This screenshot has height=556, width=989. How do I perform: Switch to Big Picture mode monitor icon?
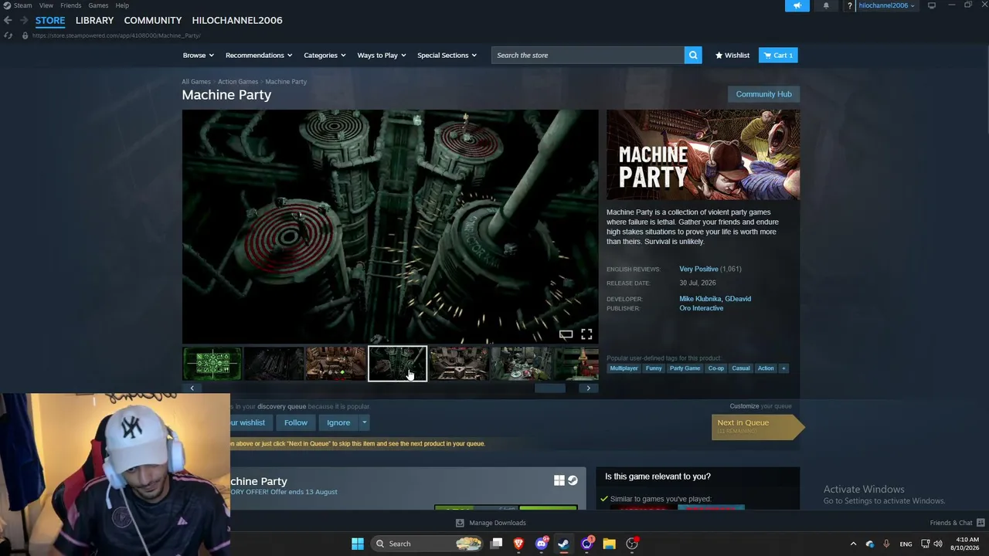point(932,5)
